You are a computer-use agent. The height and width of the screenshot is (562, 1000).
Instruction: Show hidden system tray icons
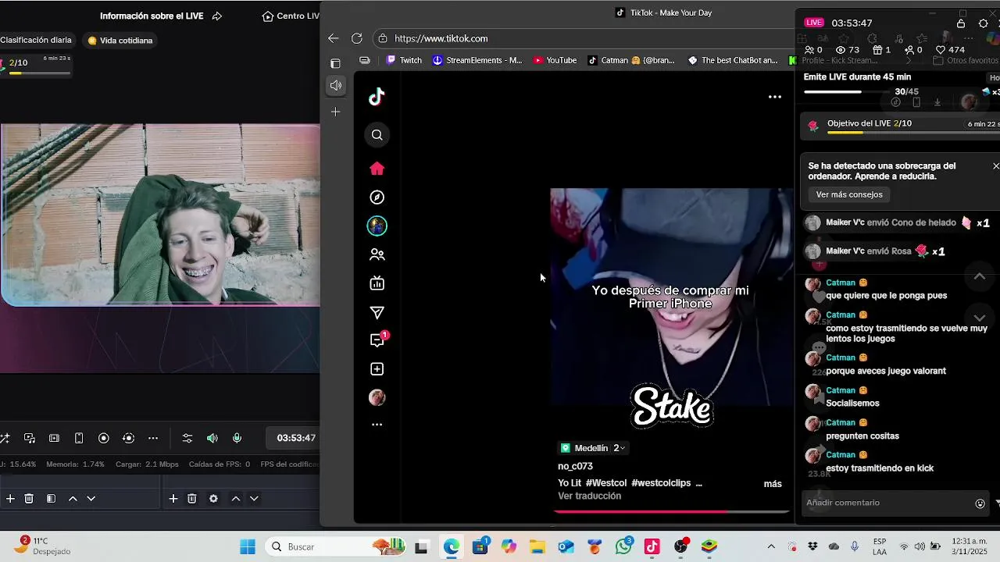click(771, 546)
